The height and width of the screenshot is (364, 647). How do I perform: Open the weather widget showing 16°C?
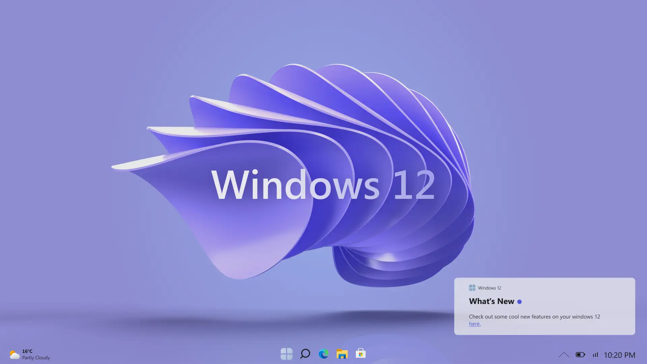tap(30, 354)
